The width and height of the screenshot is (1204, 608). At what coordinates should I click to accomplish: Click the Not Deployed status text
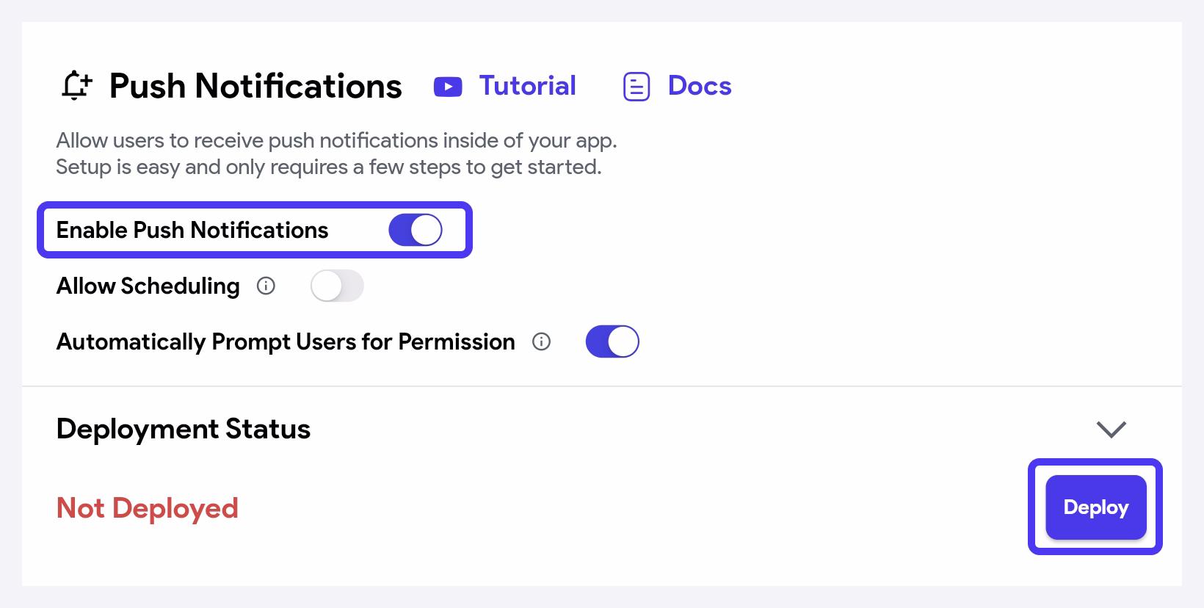coord(148,508)
